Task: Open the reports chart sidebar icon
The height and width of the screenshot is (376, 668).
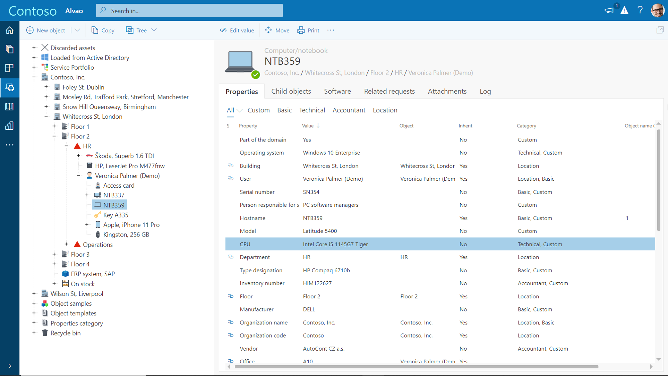Action: click(x=9, y=126)
